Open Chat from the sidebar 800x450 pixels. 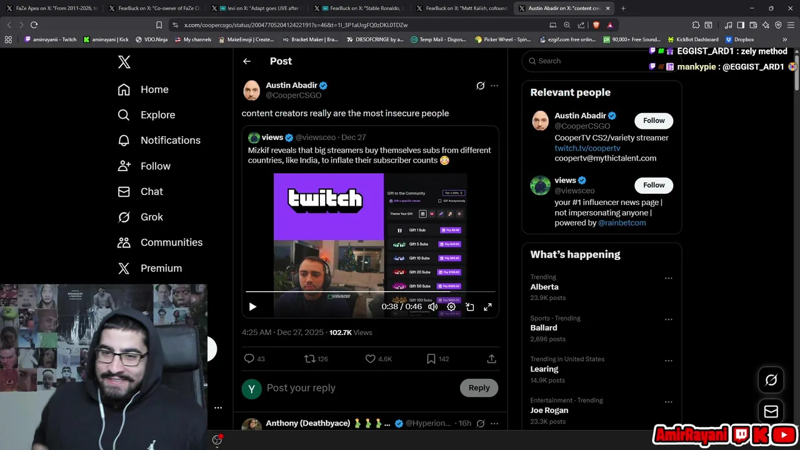point(140,191)
